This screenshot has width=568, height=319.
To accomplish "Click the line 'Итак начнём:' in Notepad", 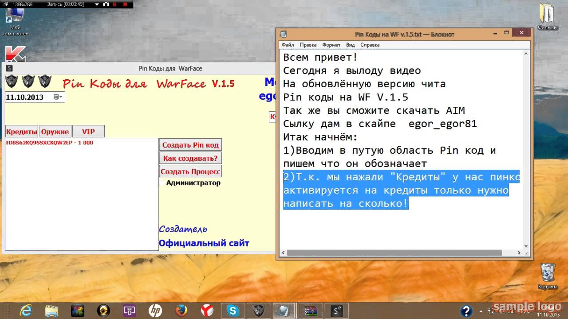I will [x=320, y=137].
